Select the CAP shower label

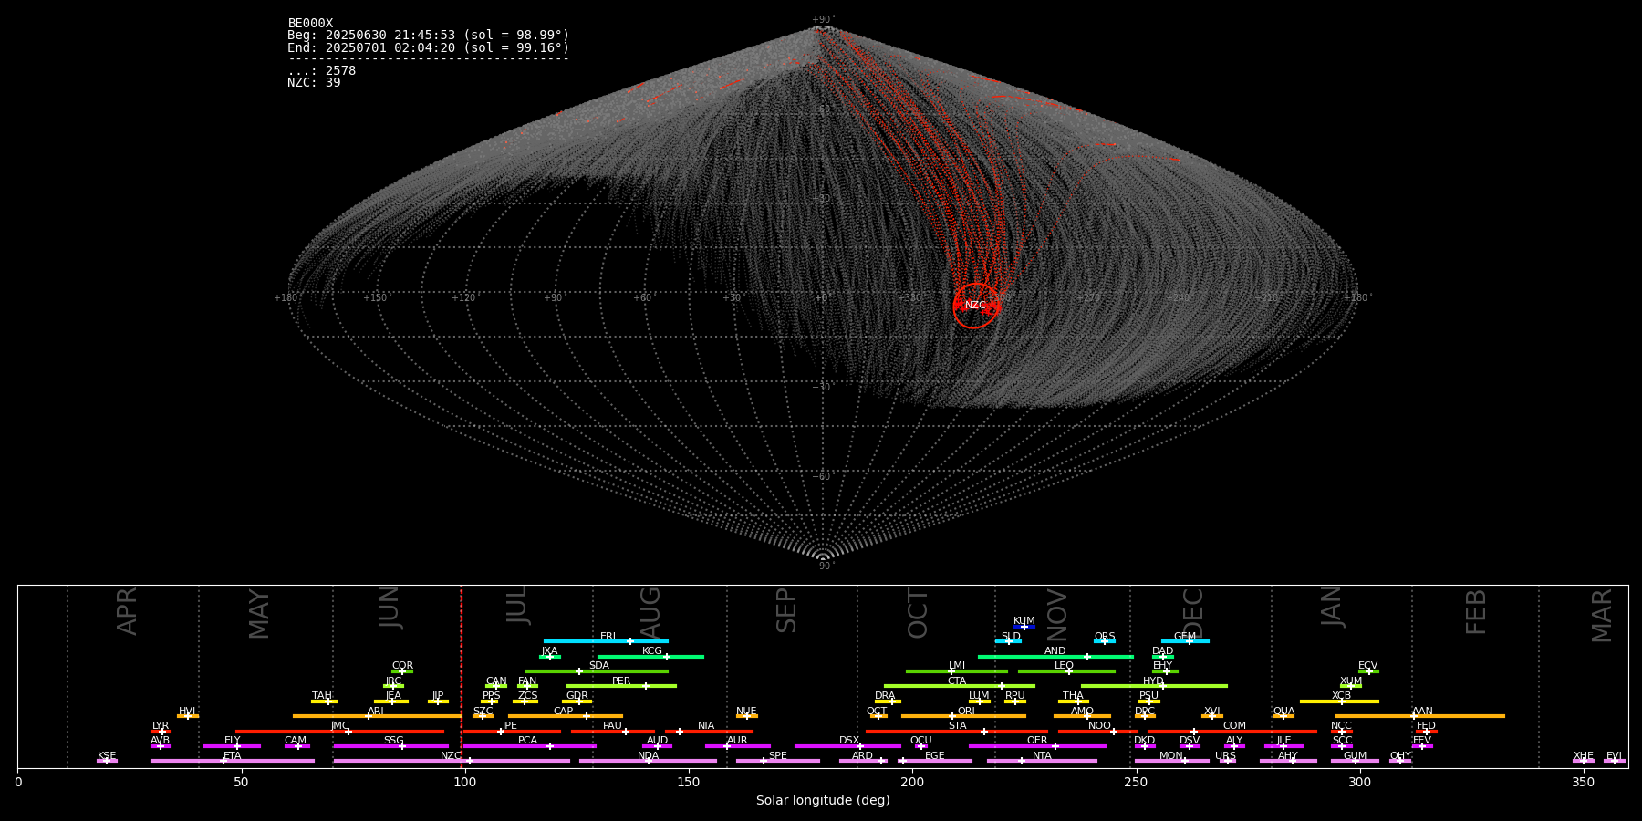pos(564,712)
